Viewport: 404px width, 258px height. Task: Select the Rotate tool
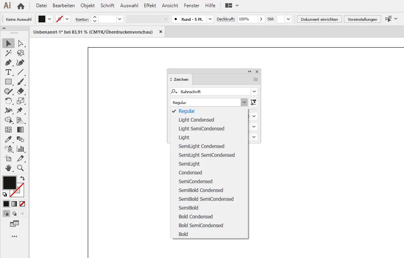coord(8,101)
